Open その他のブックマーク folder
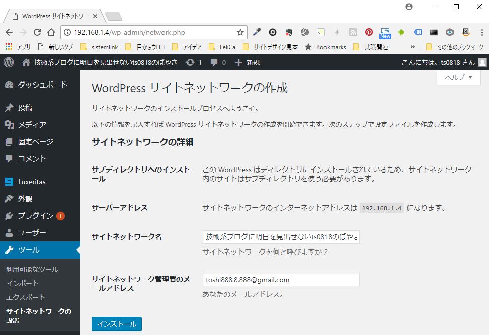This screenshot has height=335, width=489. tap(455, 47)
